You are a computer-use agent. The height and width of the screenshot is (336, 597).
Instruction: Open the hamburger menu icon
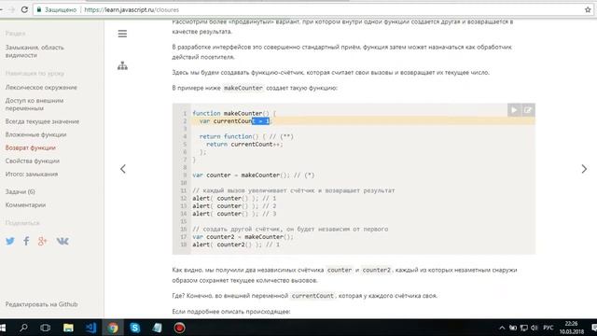coord(122,34)
